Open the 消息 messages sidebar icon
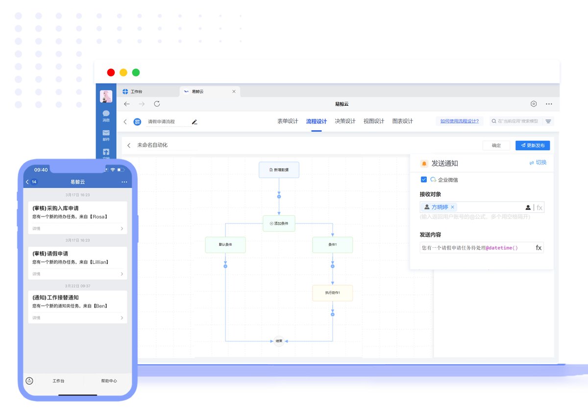The image size is (588, 415). [x=106, y=116]
